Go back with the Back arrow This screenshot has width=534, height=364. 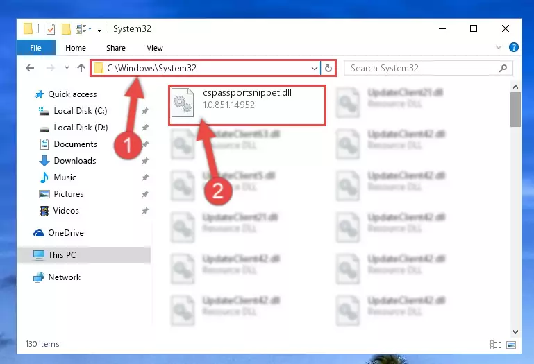point(30,68)
